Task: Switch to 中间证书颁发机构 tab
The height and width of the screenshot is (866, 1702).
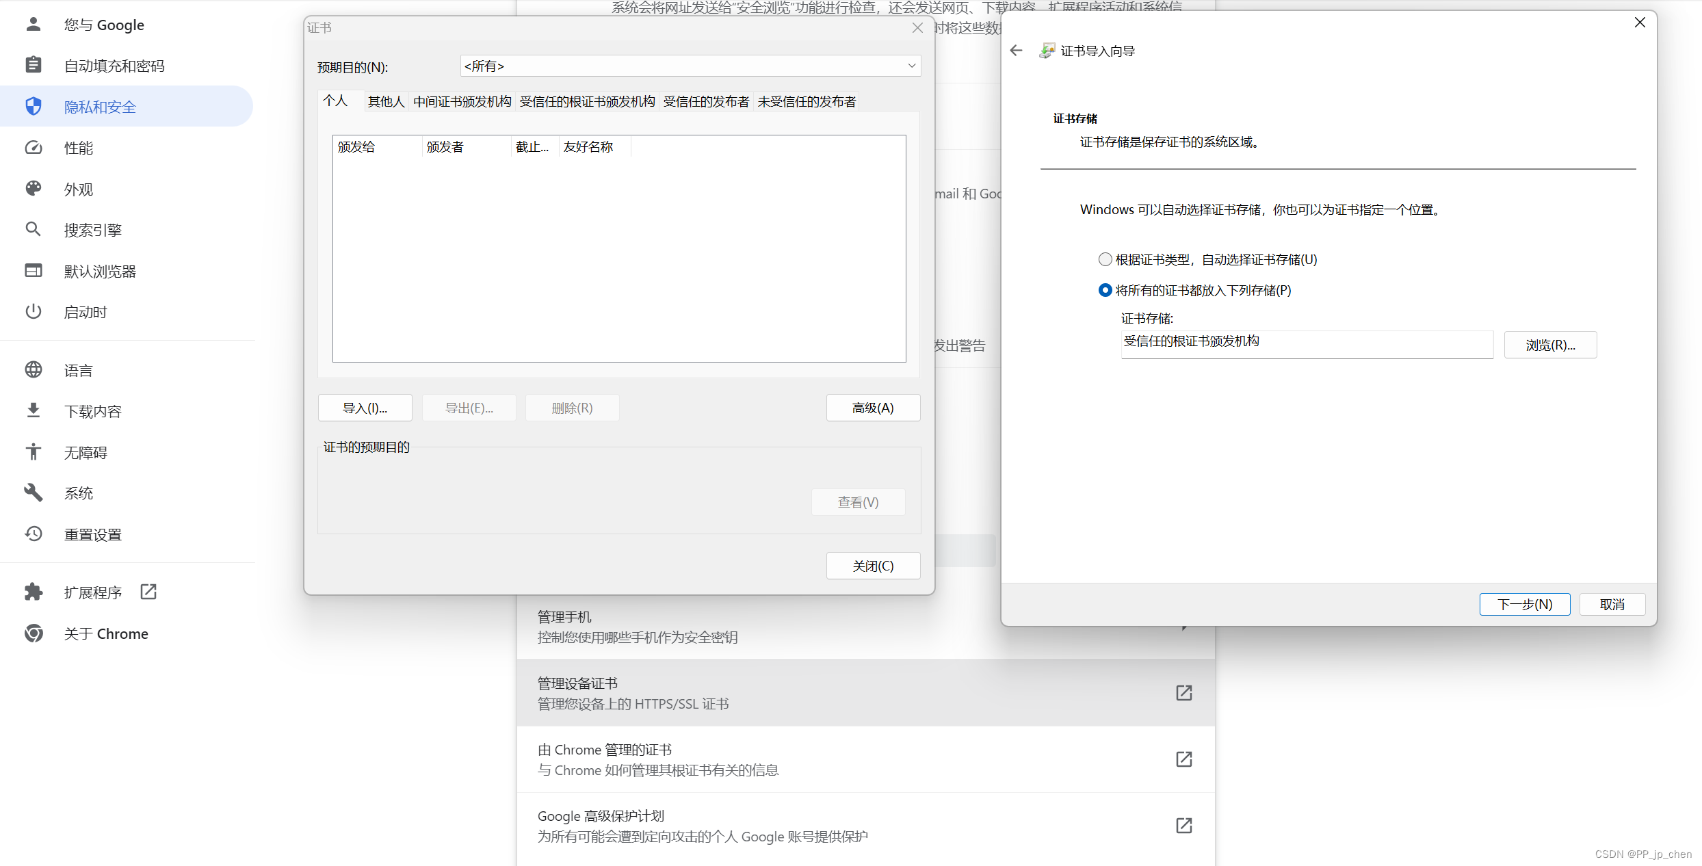Action: pyautogui.click(x=462, y=102)
